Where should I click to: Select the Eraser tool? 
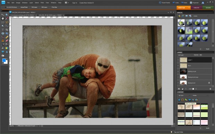tap(7, 41)
